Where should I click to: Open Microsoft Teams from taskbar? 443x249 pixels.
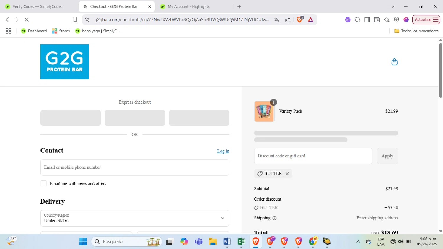198,242
